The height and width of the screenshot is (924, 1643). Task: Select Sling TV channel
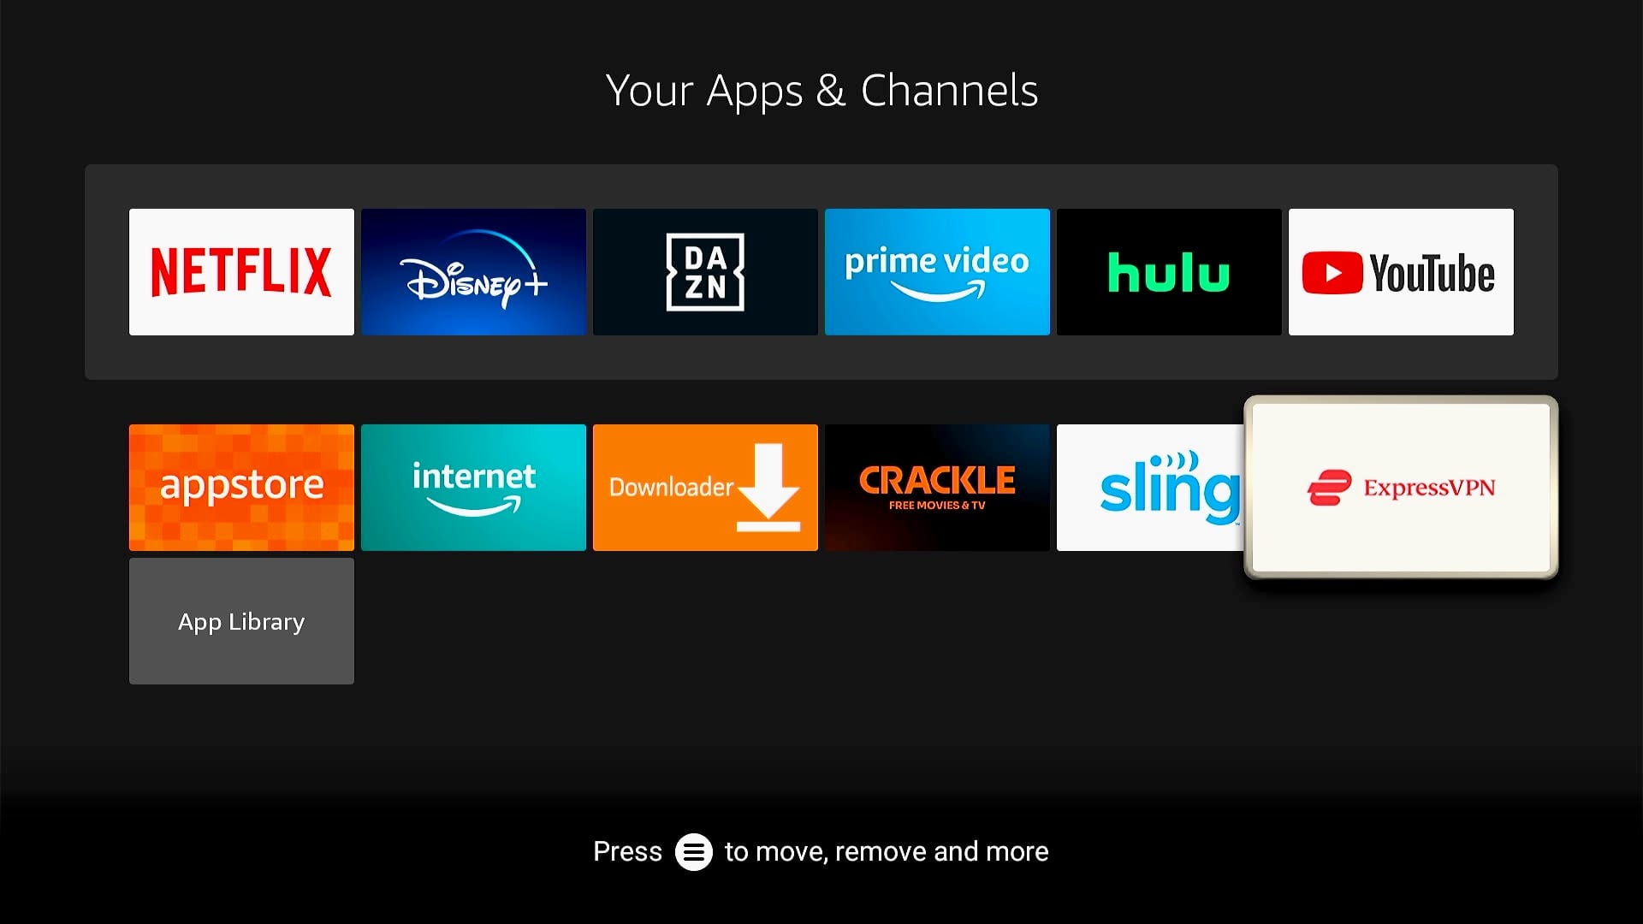[1169, 488]
